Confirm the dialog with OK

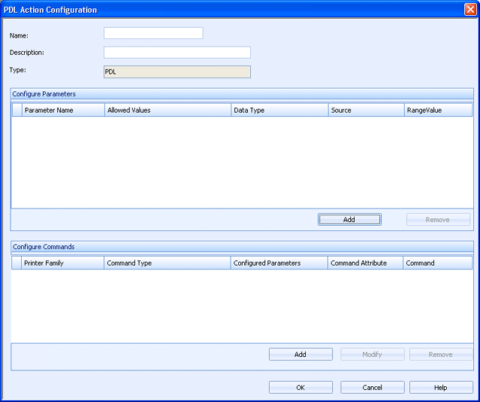[x=301, y=387]
